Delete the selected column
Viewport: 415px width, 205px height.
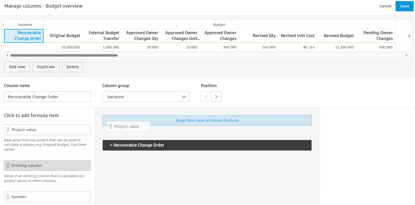(73, 67)
